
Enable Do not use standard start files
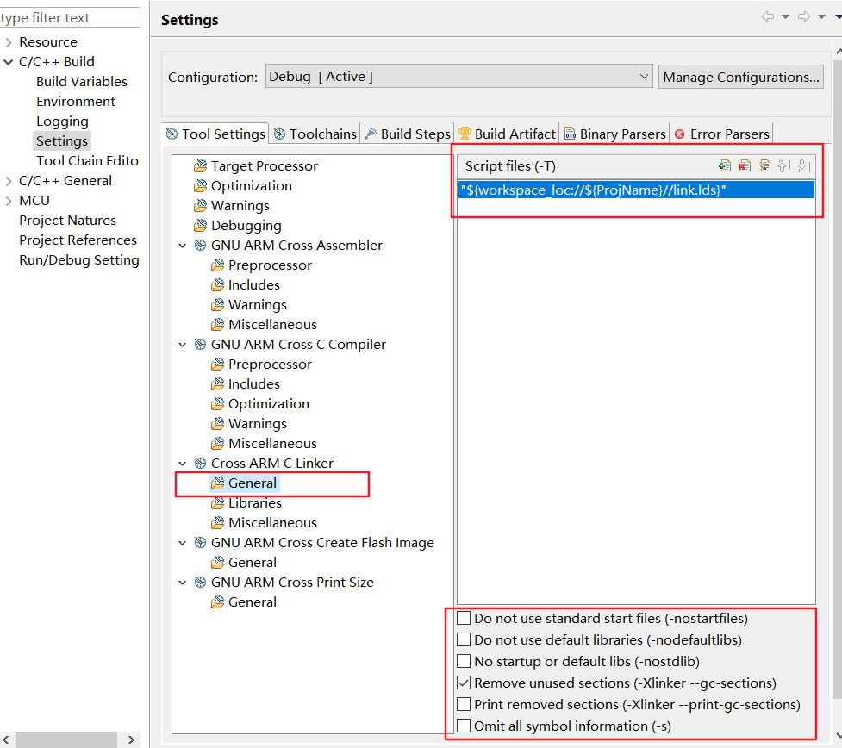pyautogui.click(x=464, y=618)
